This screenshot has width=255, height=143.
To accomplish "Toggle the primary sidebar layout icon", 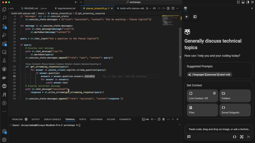I will tap(239, 2).
